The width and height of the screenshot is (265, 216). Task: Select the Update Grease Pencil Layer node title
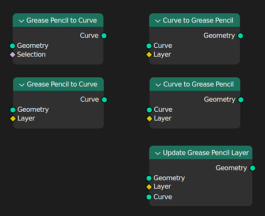pyautogui.click(x=206, y=153)
